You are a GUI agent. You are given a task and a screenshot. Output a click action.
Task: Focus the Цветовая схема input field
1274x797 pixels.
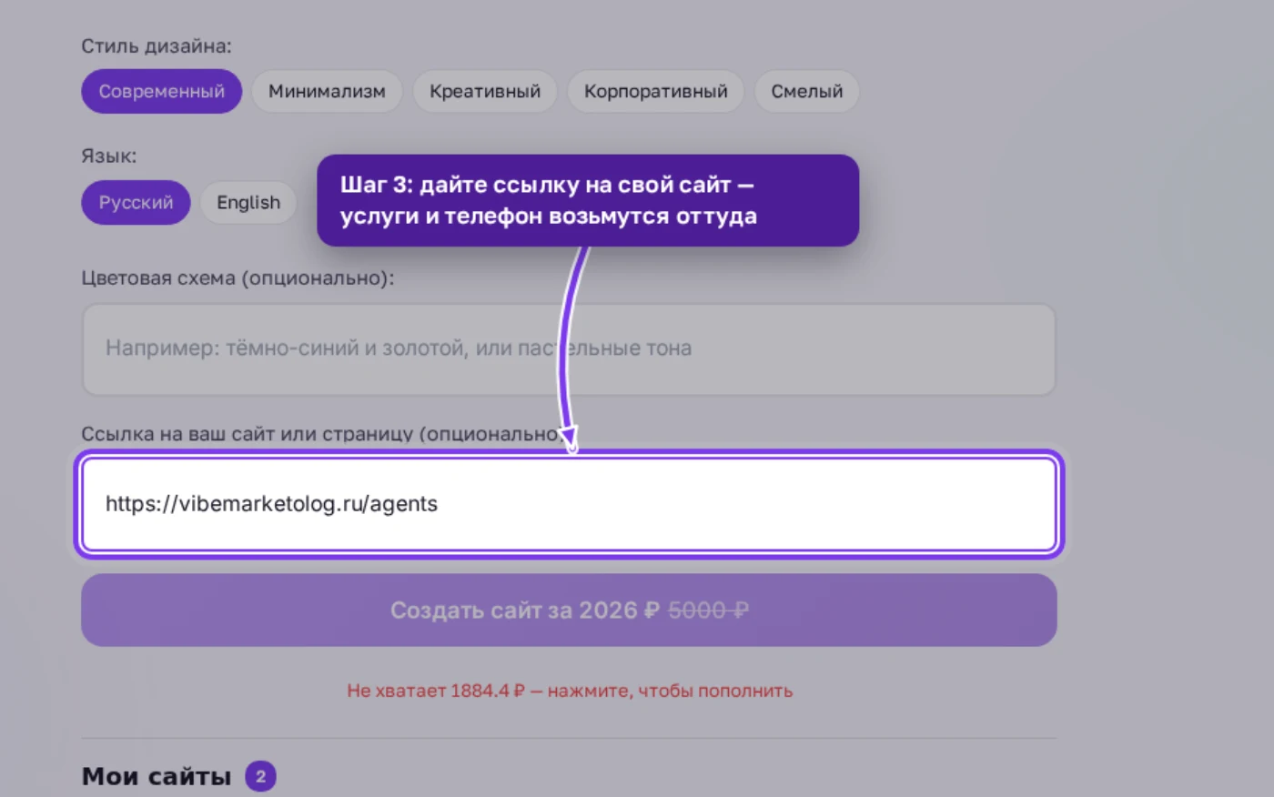coord(569,349)
